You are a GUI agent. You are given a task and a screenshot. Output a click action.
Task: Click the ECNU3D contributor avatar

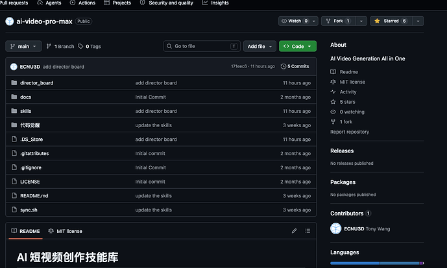pyautogui.click(x=336, y=228)
